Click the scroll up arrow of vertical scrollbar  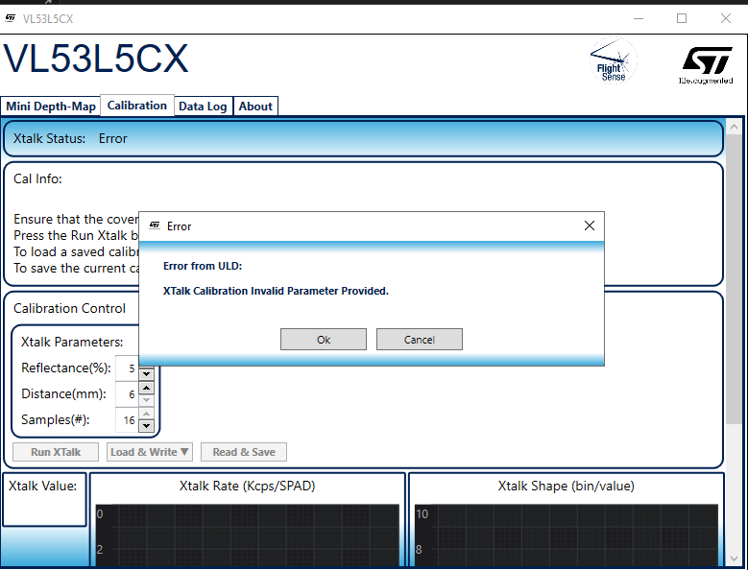(735, 127)
